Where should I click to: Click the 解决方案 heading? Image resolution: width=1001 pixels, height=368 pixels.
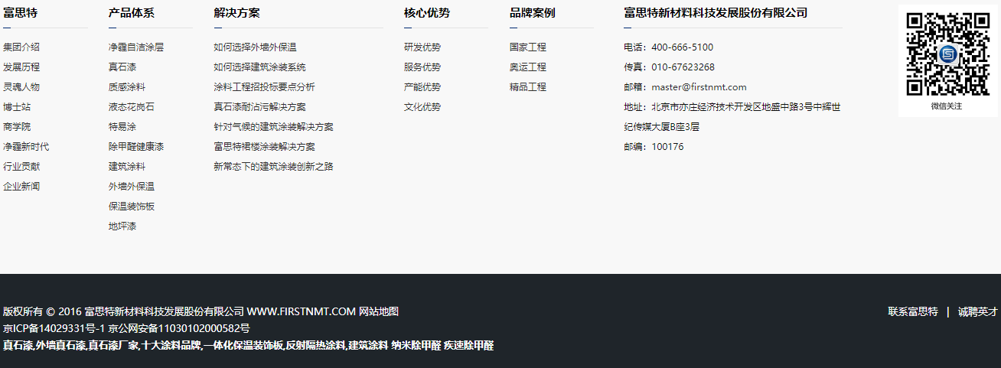coord(237,13)
